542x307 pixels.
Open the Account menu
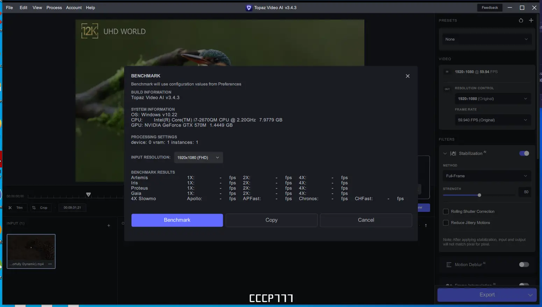click(x=74, y=8)
